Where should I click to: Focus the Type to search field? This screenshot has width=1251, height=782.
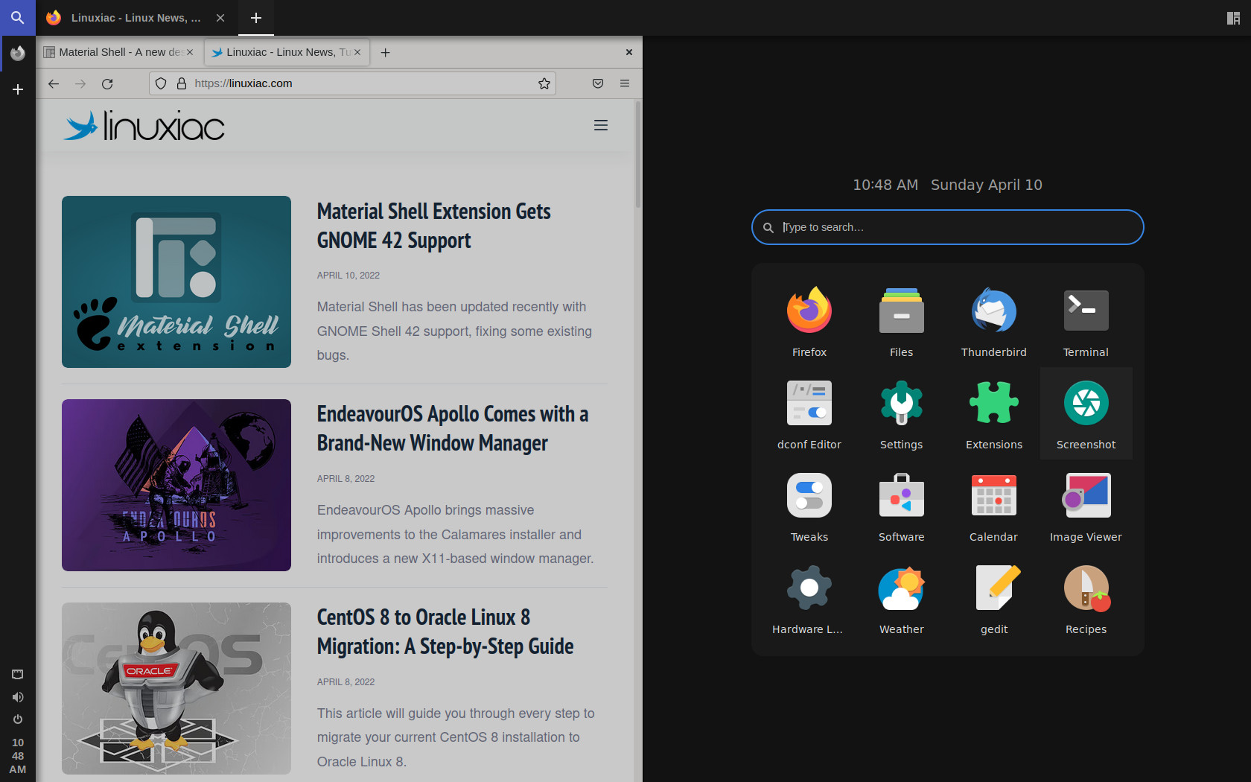947,227
